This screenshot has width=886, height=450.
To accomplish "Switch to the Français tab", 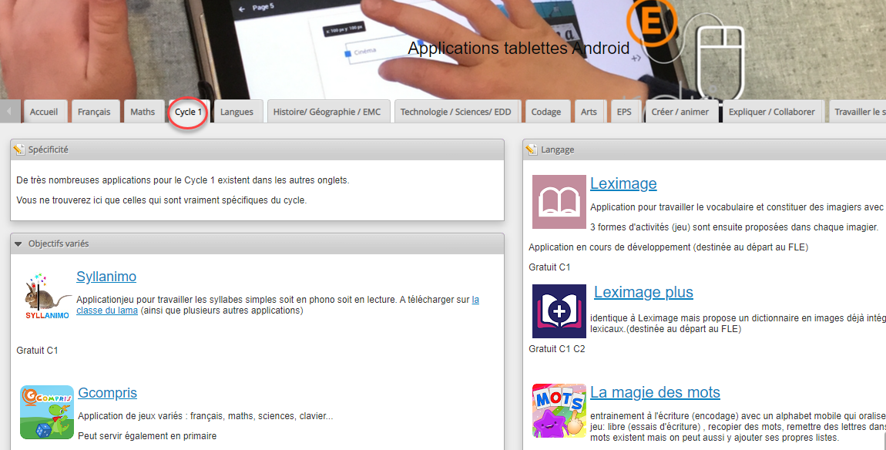I will 94,112.
